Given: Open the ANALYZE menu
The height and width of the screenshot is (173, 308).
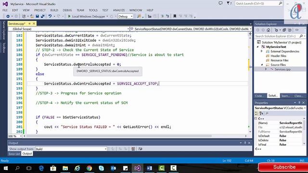Looking at the screenshot, I should 119,10.
